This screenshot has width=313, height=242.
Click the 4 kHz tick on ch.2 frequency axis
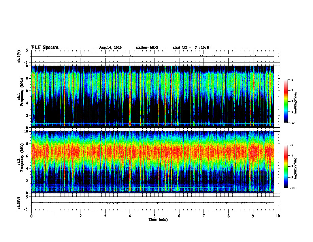tap(28, 168)
